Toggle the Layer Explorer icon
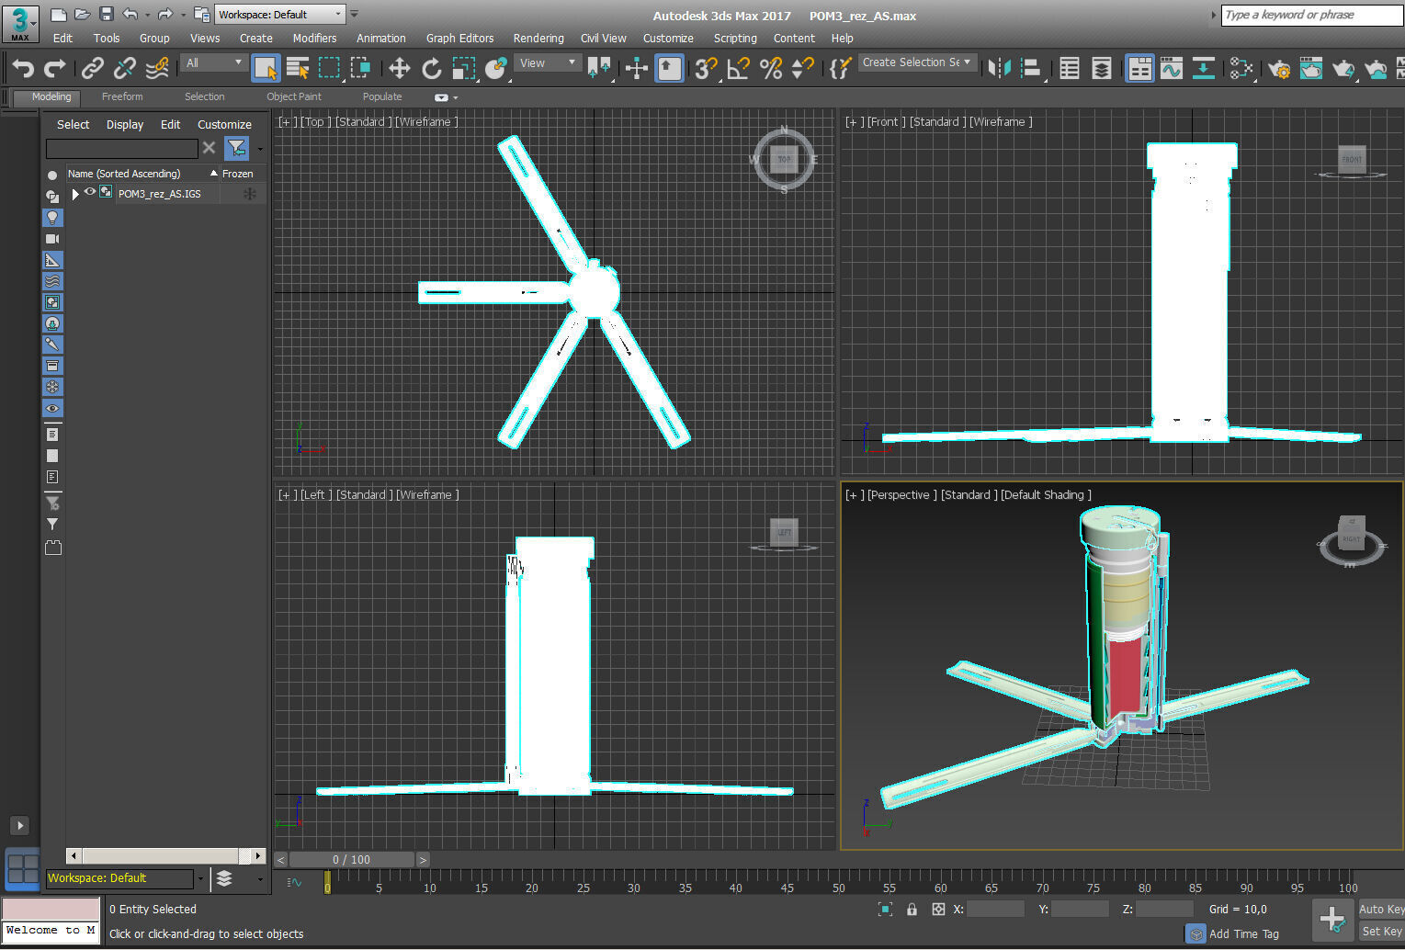The image size is (1405, 950). pos(1102,68)
